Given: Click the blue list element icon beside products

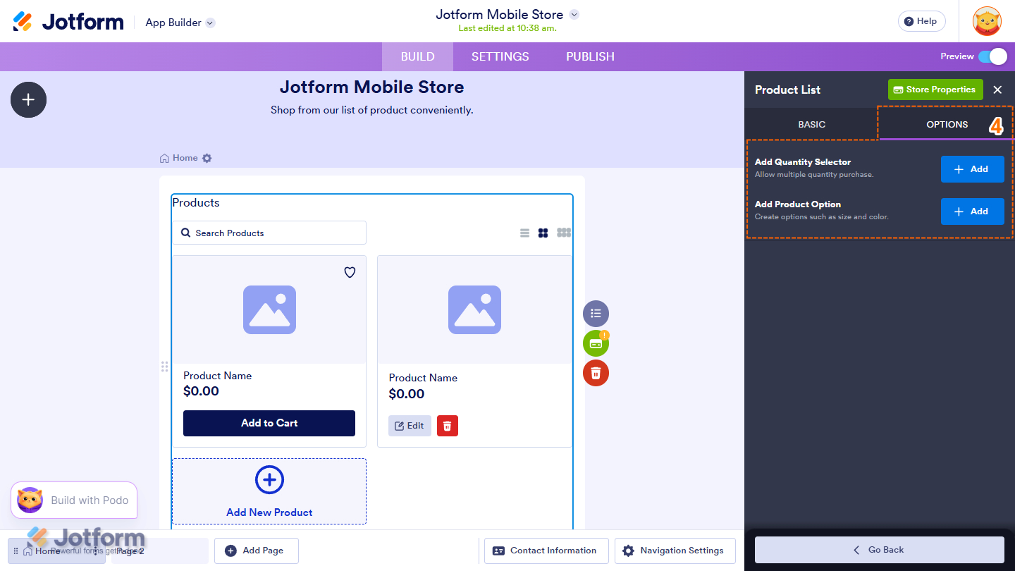Looking at the screenshot, I should [x=596, y=313].
